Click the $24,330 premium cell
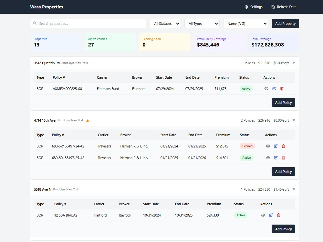323x242 pixels. [x=213, y=215]
